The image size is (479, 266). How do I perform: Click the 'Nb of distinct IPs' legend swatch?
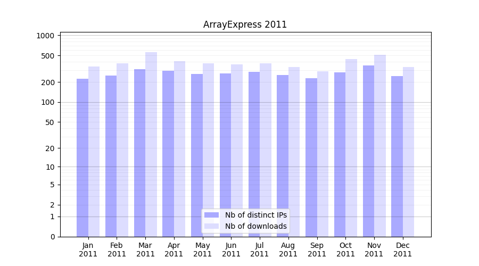coord(211,215)
